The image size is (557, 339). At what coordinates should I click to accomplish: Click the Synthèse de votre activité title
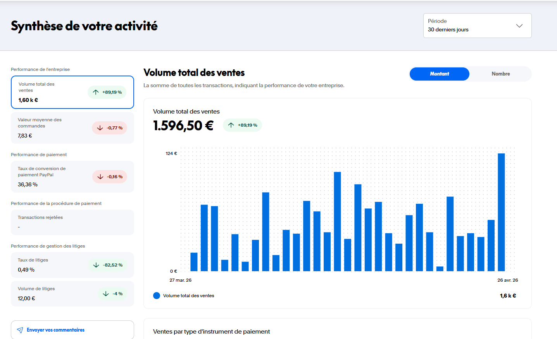pos(84,26)
